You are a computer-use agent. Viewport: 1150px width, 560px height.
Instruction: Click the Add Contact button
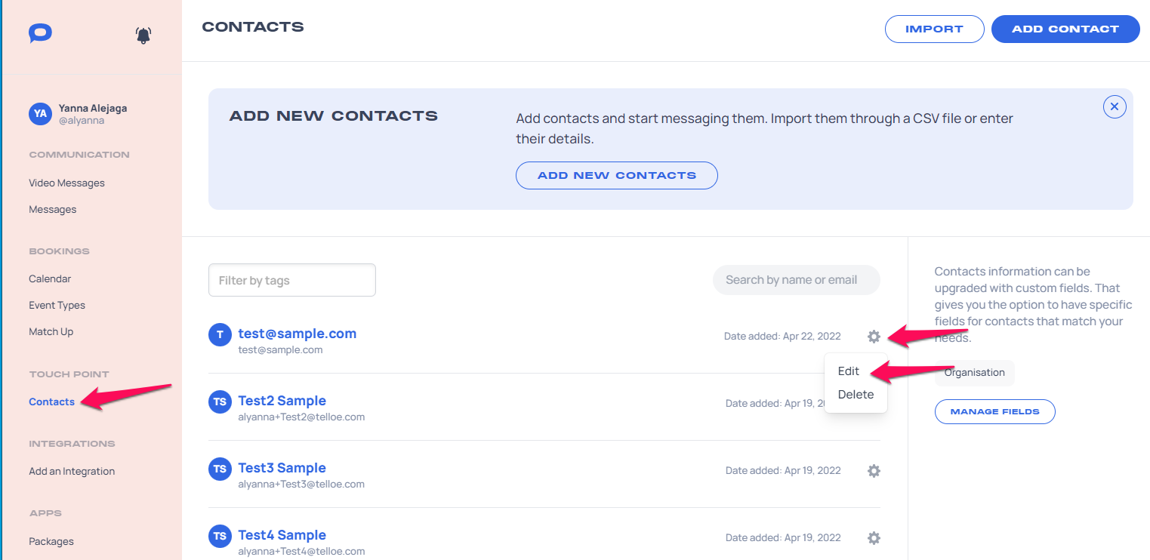point(1065,29)
